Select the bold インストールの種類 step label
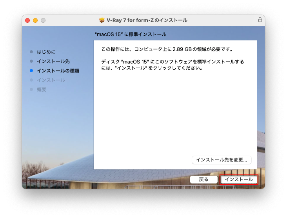This screenshot has width=287, height=218. pos(58,71)
